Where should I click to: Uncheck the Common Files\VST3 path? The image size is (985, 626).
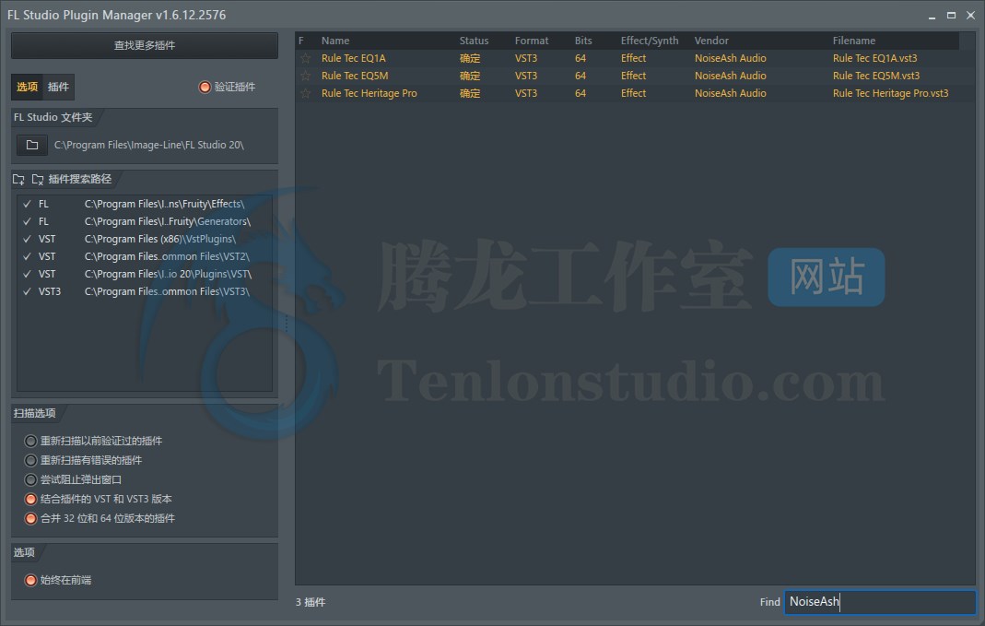(27, 292)
